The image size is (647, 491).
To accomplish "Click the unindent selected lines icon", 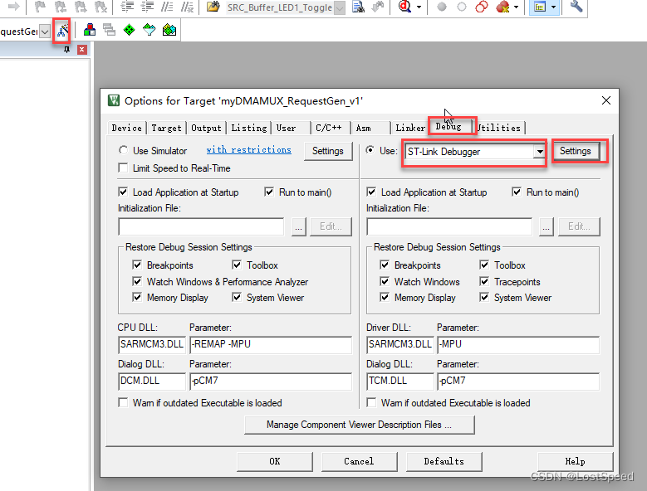I will (147, 6).
